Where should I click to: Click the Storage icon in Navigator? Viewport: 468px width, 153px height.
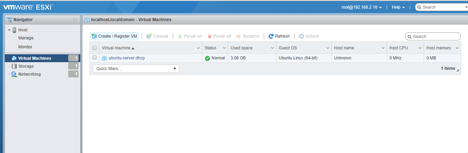point(14,66)
